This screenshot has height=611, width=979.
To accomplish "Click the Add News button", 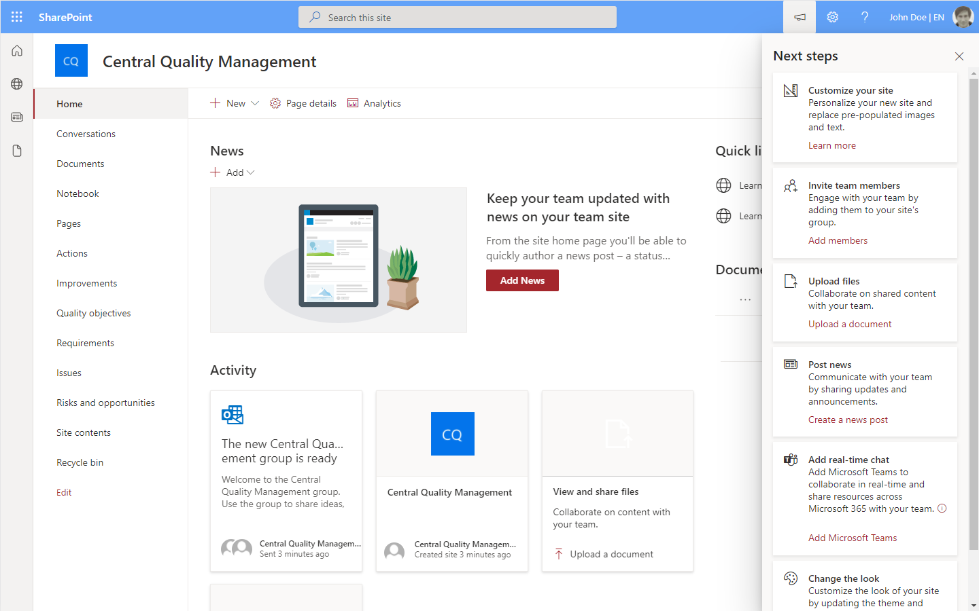I will (x=522, y=280).
